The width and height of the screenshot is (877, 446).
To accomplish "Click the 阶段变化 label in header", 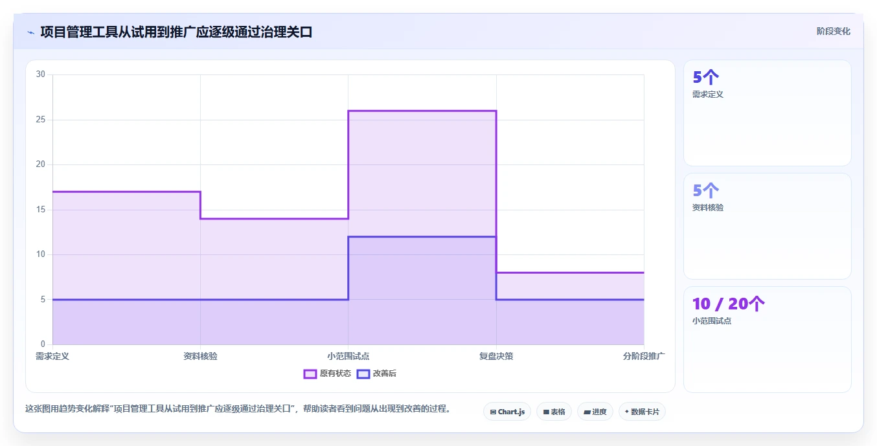I will [834, 31].
